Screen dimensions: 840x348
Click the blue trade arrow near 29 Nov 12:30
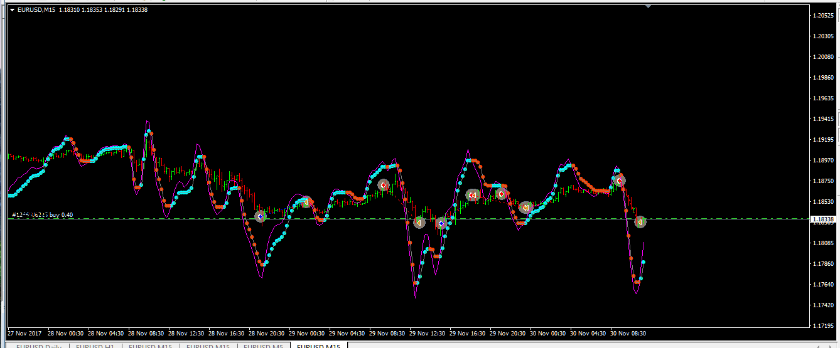(x=441, y=224)
